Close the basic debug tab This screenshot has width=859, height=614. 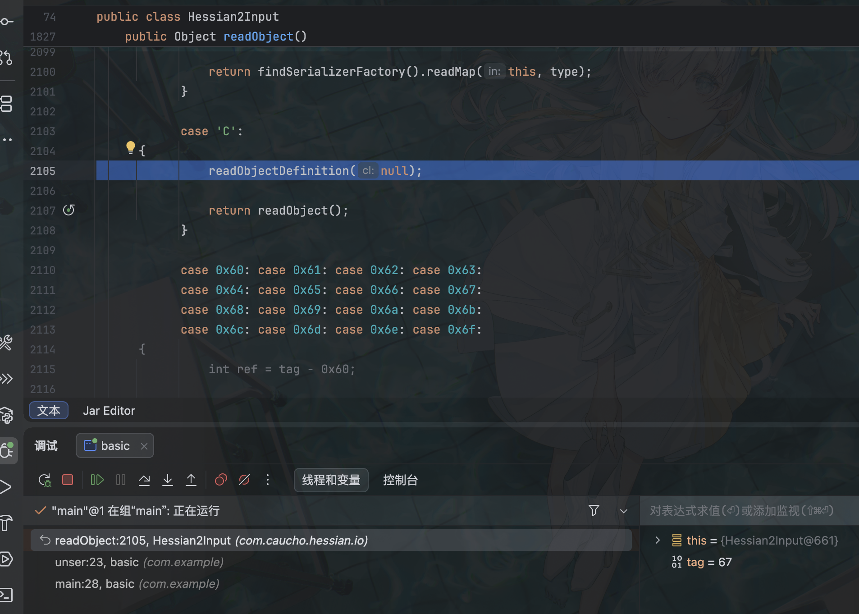point(144,446)
